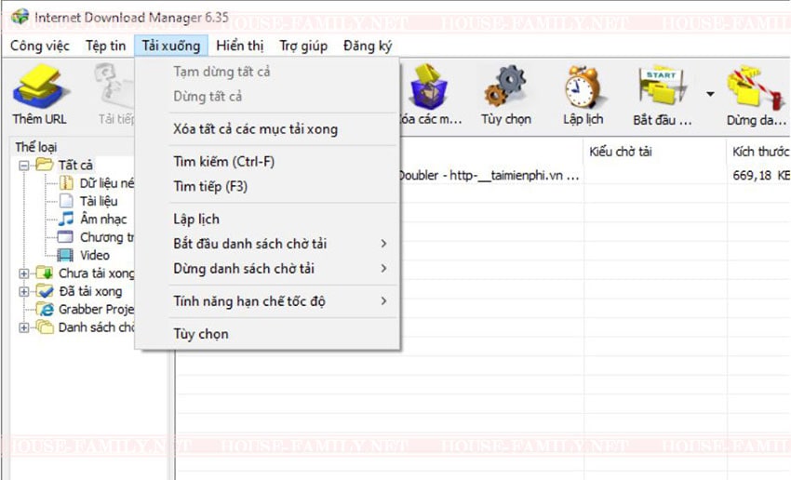
Task: Select the Grabber Projects label
Action: click(97, 309)
